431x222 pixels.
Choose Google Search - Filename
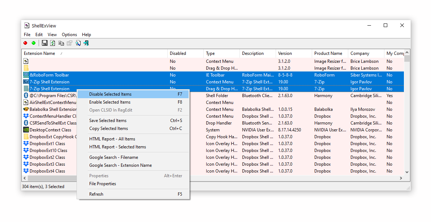point(133,157)
